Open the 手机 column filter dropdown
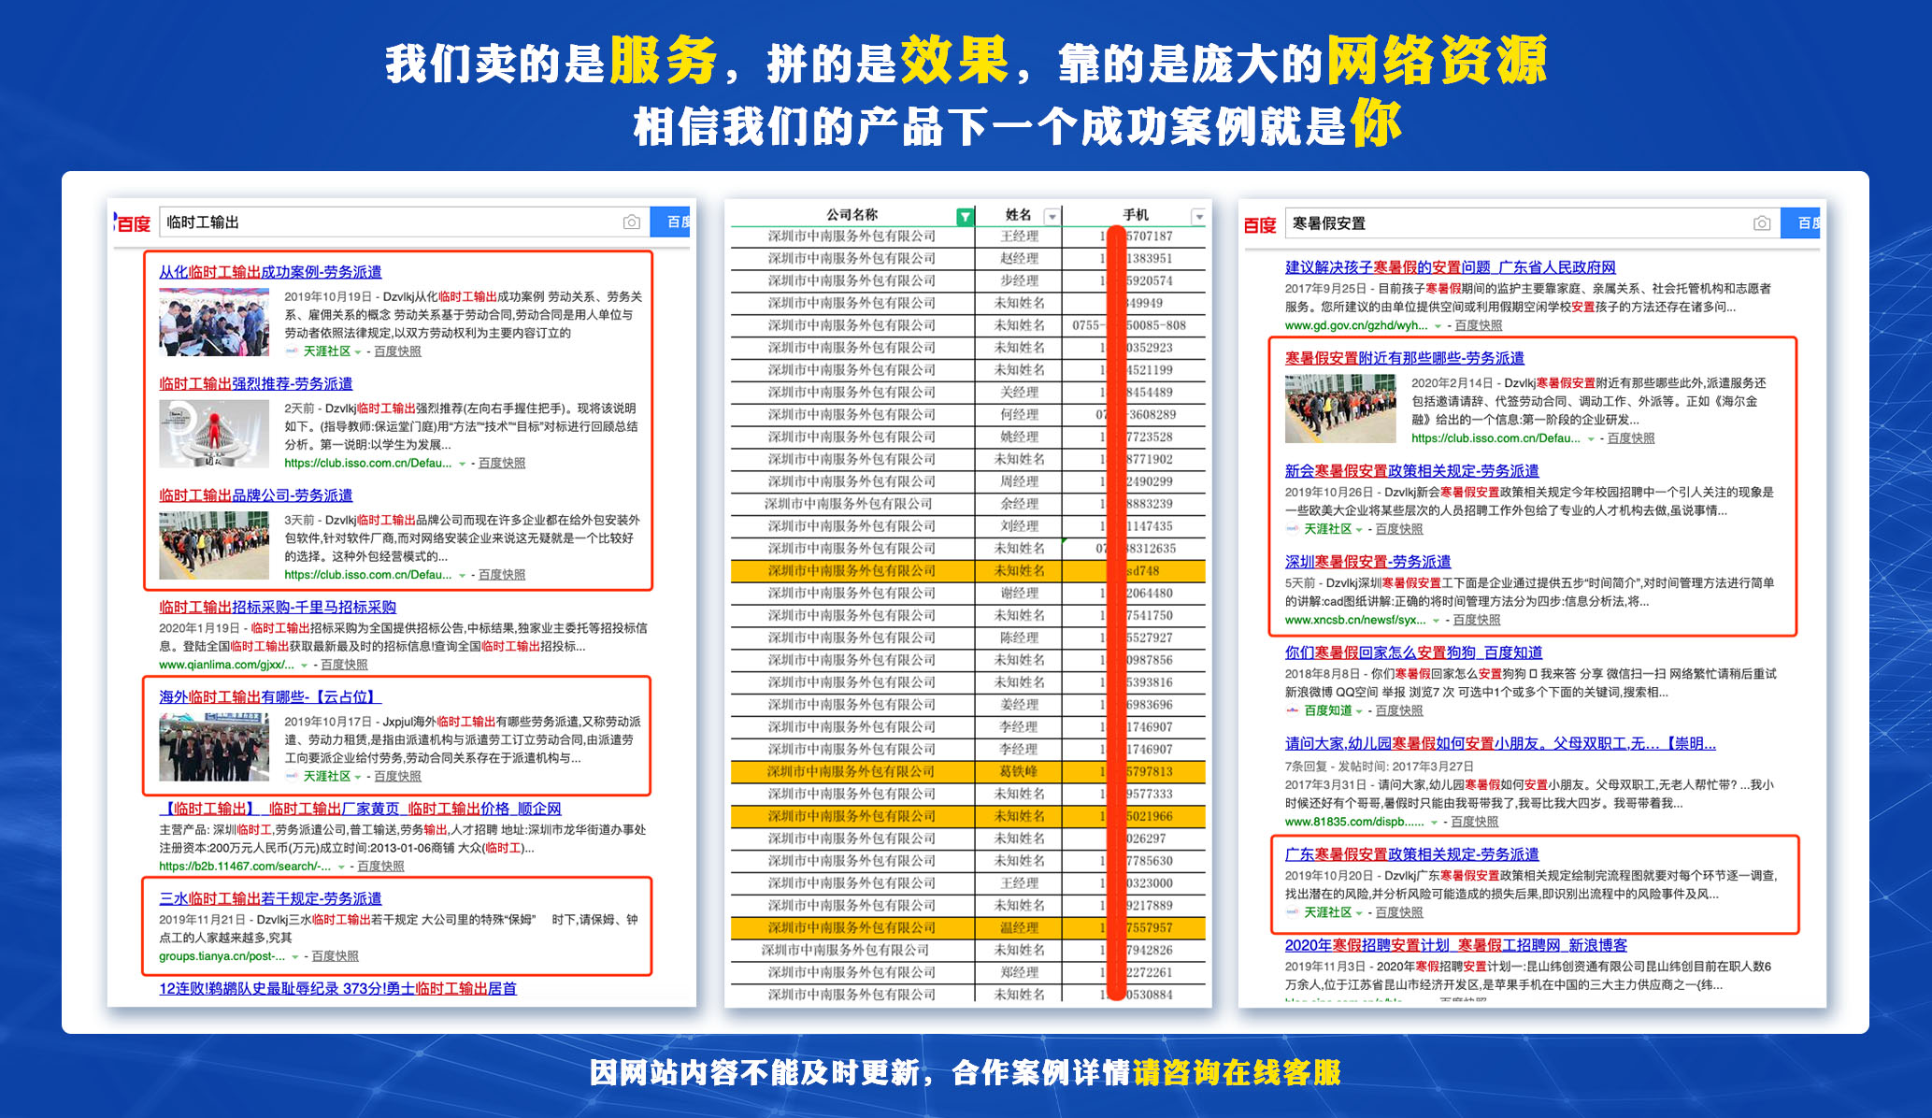This screenshot has width=1932, height=1118. coord(1198,217)
